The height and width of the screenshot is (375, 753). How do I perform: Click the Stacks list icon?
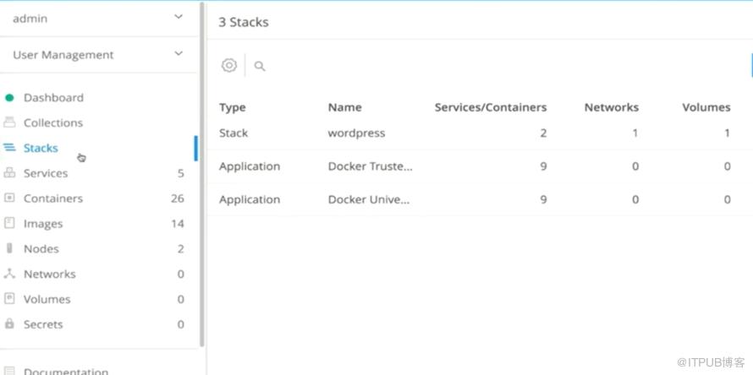tap(9, 148)
